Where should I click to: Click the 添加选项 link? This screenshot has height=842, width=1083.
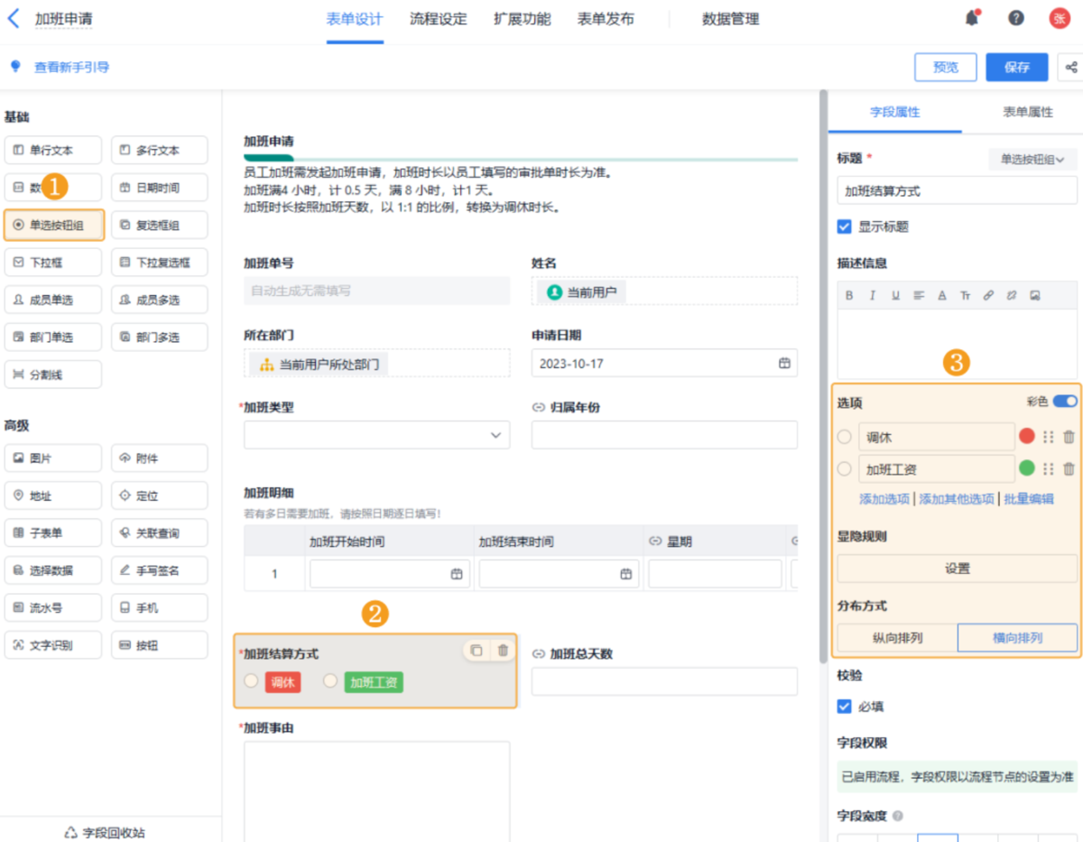click(x=884, y=499)
